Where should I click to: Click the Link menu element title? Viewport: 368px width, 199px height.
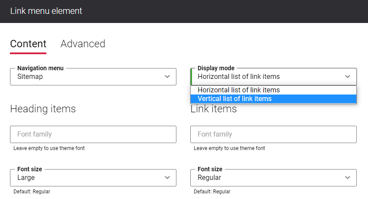point(46,11)
